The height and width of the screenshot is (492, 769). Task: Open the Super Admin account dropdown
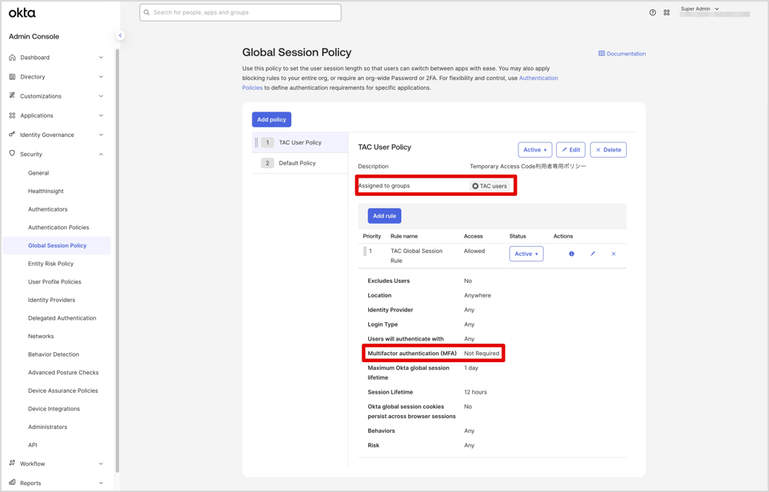[700, 8]
